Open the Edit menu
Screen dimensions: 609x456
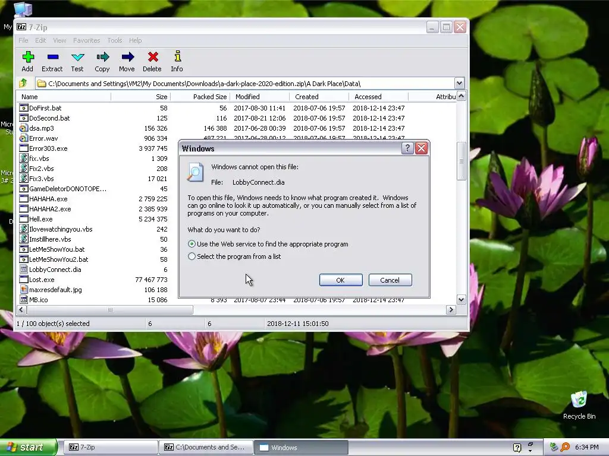tap(40, 40)
